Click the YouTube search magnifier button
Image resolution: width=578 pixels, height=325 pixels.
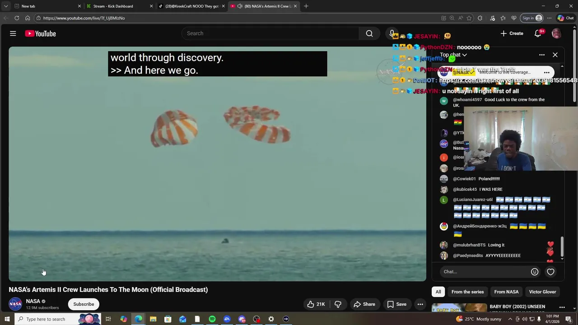pos(369,33)
